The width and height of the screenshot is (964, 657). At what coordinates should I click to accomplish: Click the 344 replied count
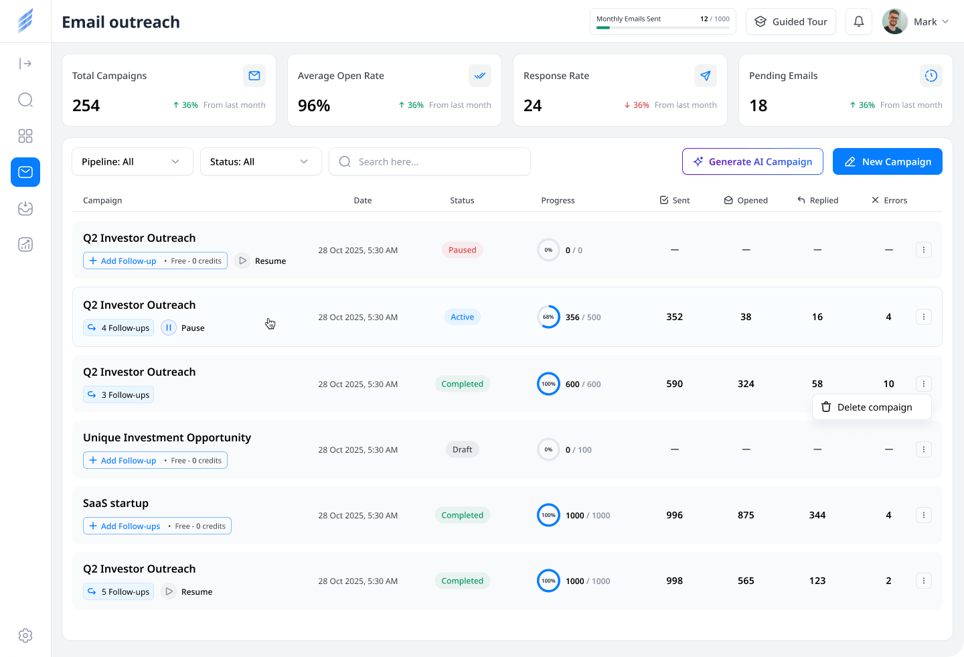[x=817, y=515]
